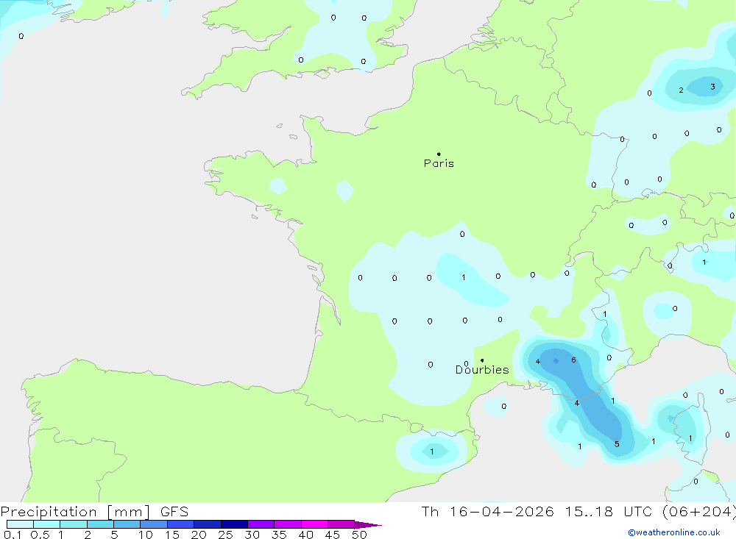Click the above-50 legend arrow tip
Screen dimensions: 736x539
point(369,525)
